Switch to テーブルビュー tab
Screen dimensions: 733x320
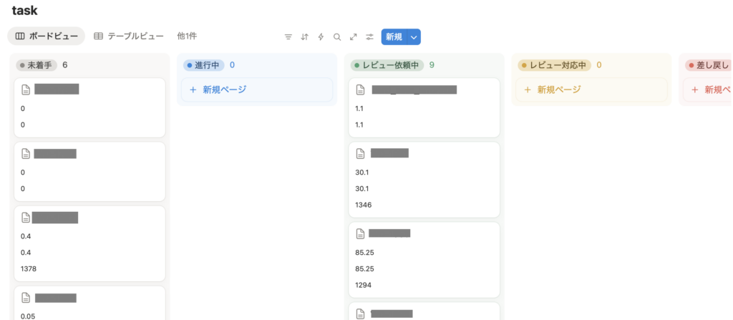[129, 36]
